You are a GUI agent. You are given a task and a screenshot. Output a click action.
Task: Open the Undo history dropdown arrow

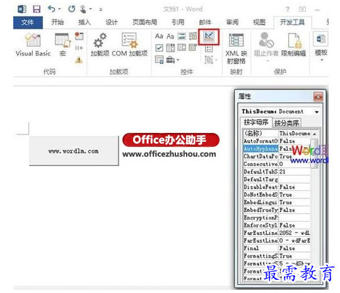pos(60,9)
